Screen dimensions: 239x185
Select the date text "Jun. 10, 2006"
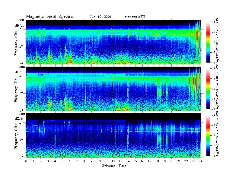(101, 17)
